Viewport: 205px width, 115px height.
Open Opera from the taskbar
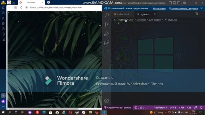point(70,112)
